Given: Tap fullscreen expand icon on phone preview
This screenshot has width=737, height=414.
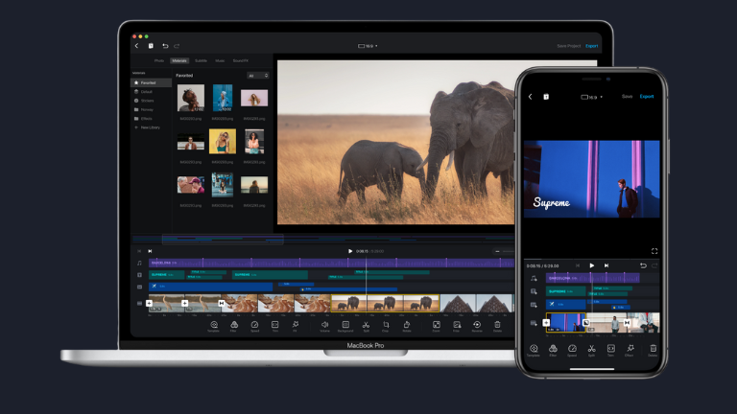Looking at the screenshot, I should click(654, 251).
